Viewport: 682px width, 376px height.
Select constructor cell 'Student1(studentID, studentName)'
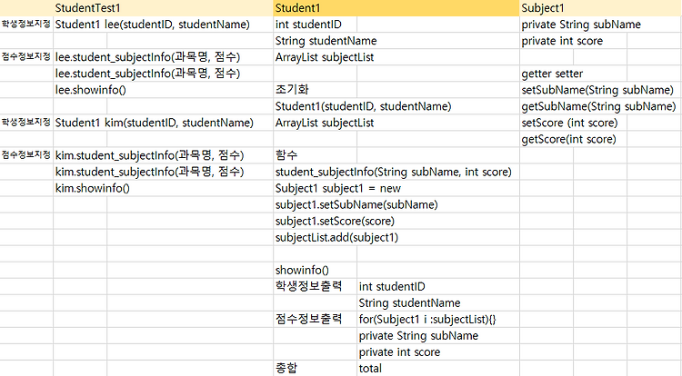363,106
